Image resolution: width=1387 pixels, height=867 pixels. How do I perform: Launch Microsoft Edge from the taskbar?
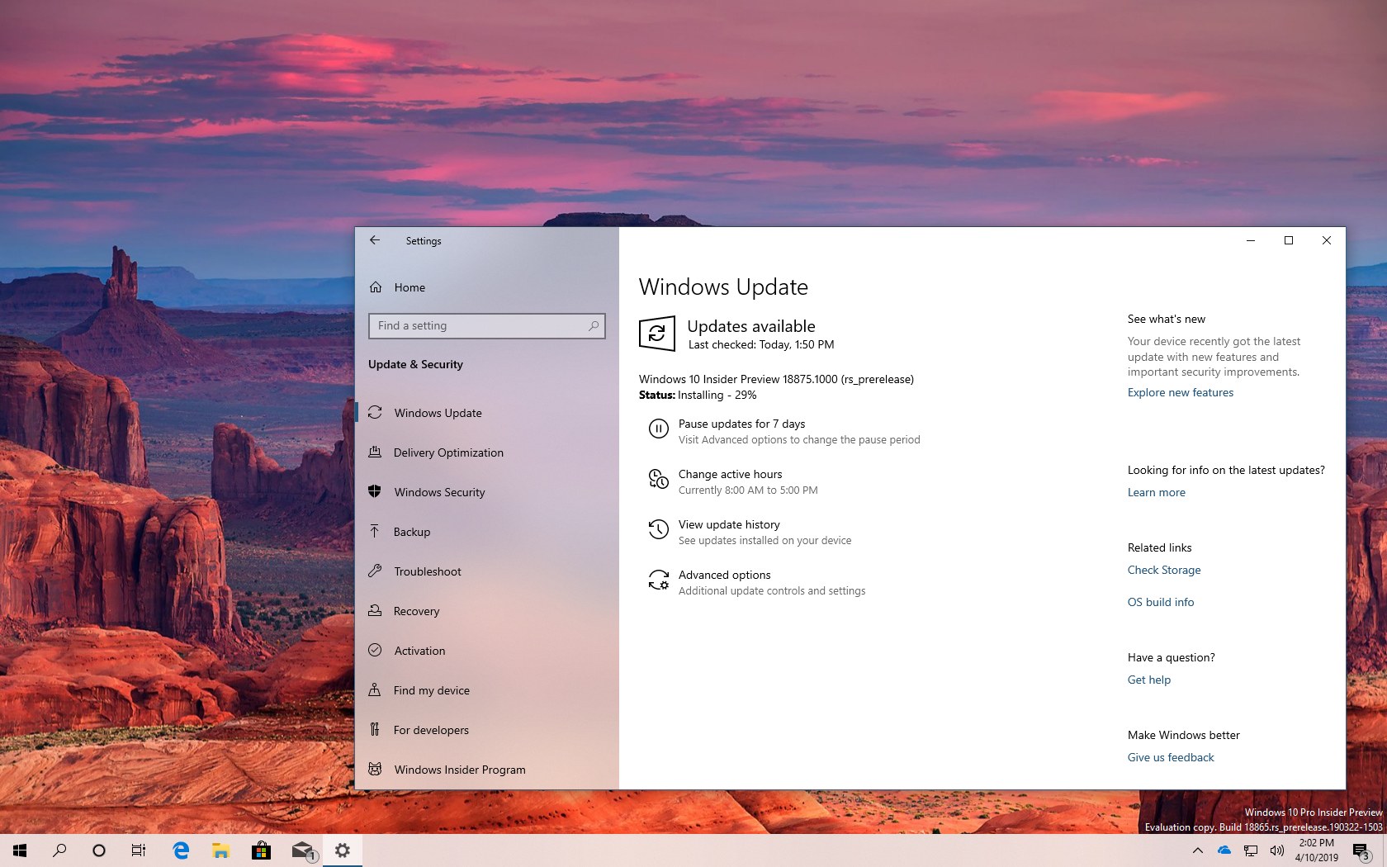pos(179,850)
